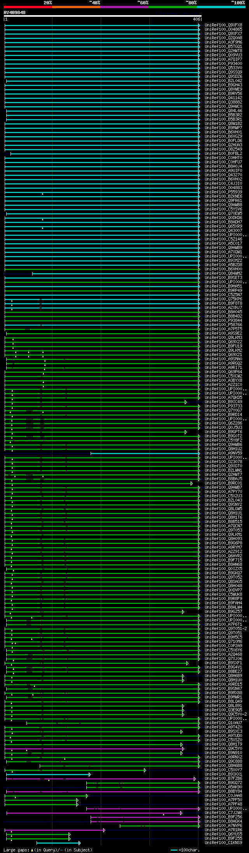Click label UniRef100_B2L042
This screenshot has width=249, height=853.
(x=223, y=81)
